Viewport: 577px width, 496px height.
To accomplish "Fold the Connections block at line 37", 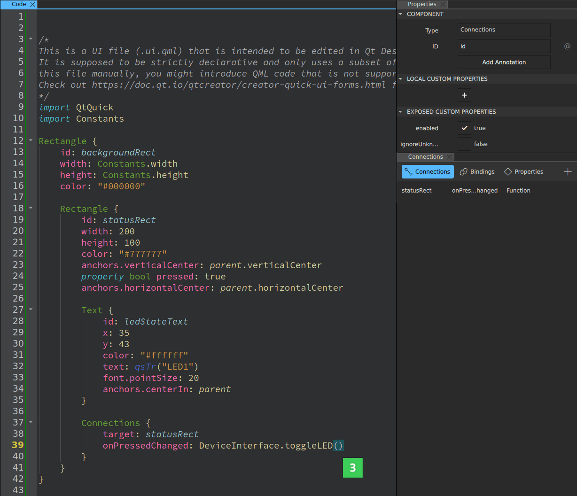I will click(x=31, y=422).
